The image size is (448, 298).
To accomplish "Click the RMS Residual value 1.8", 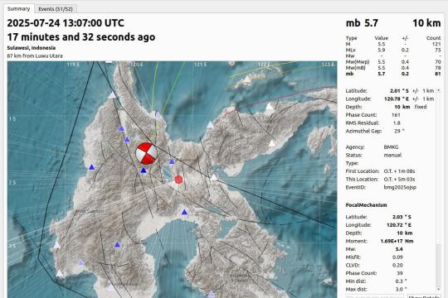I will [397, 123].
